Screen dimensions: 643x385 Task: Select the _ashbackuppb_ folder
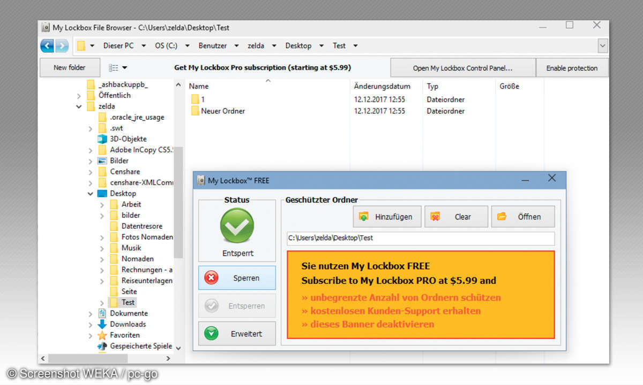coord(123,84)
